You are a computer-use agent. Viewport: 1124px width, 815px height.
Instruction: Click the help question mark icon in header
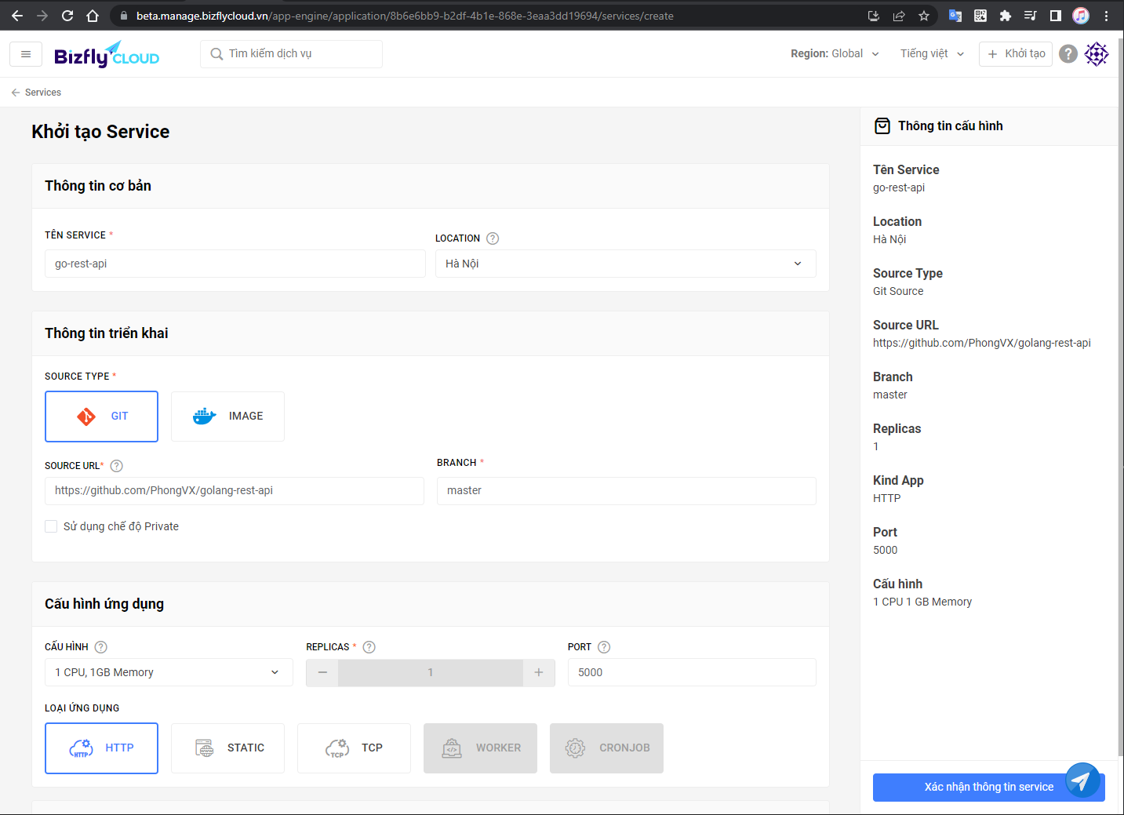click(1068, 53)
